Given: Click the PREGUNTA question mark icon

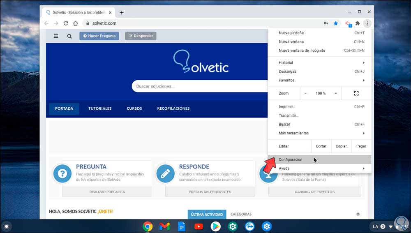Looking at the screenshot, I should (62, 173).
